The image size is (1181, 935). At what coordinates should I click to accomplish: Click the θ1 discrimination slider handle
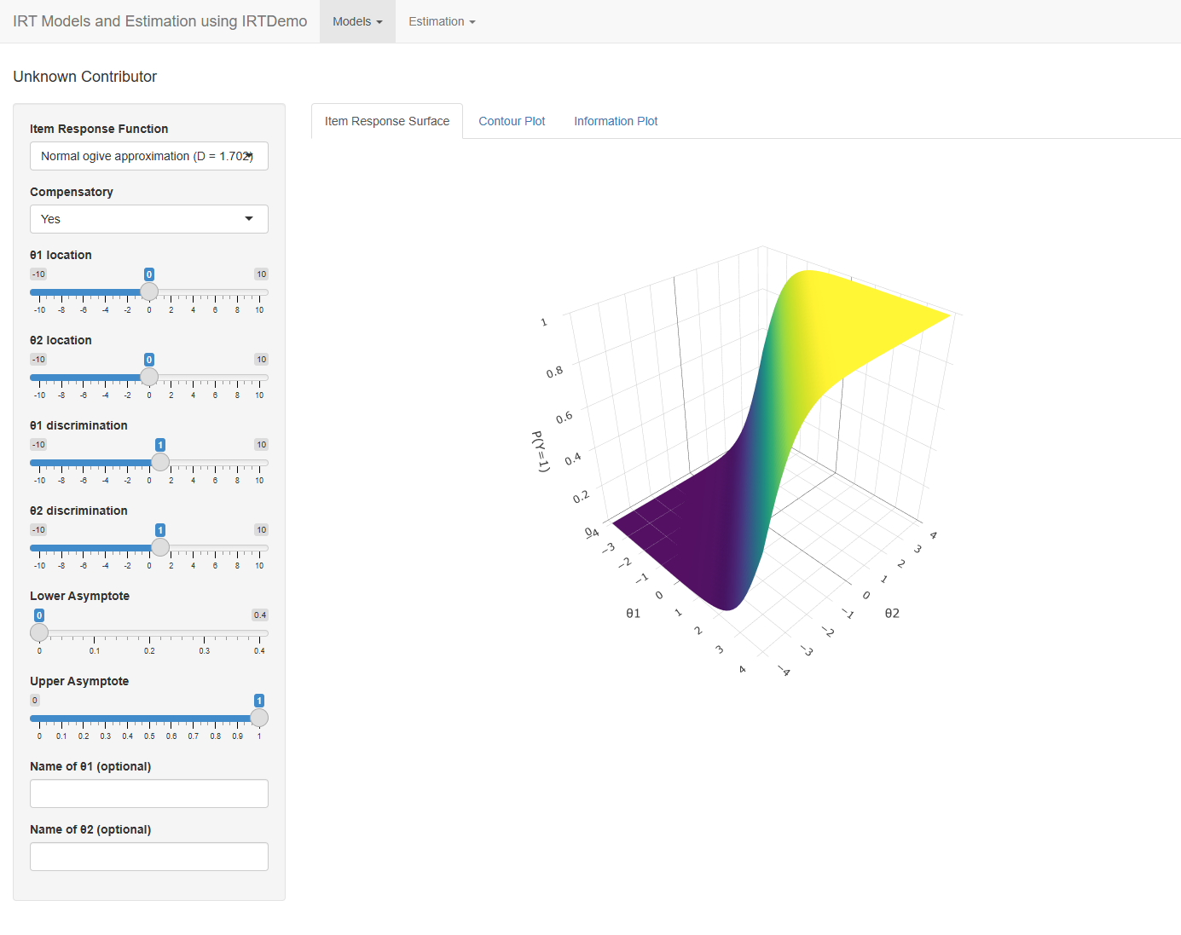click(160, 462)
